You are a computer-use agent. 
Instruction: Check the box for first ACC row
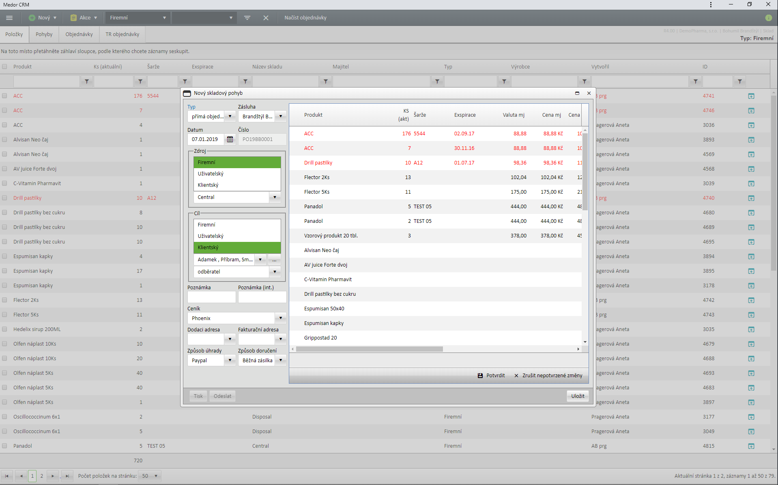click(x=4, y=96)
